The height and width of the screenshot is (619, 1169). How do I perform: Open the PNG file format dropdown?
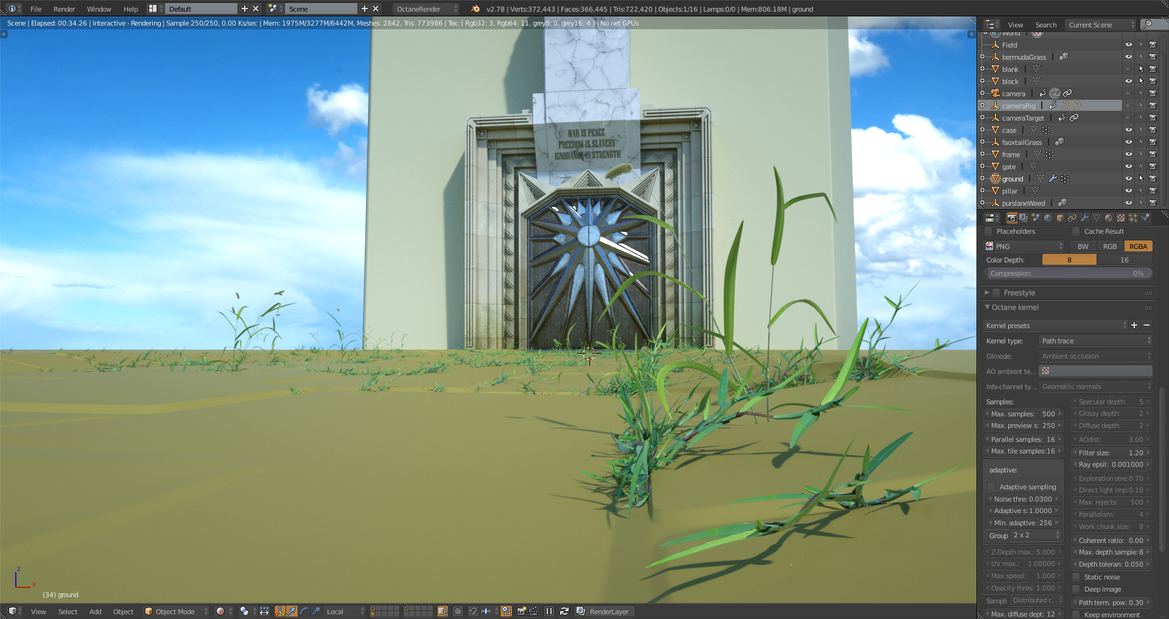[x=1025, y=246]
